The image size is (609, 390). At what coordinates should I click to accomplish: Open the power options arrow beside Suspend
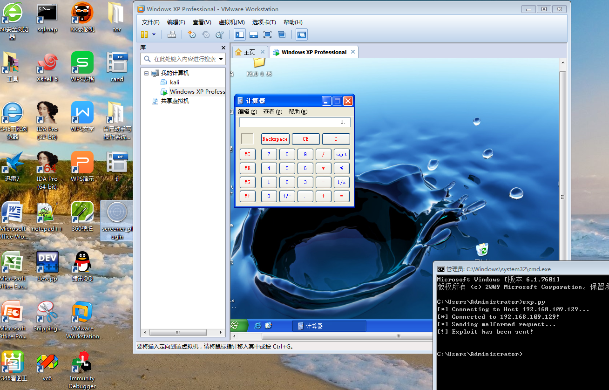tap(154, 34)
